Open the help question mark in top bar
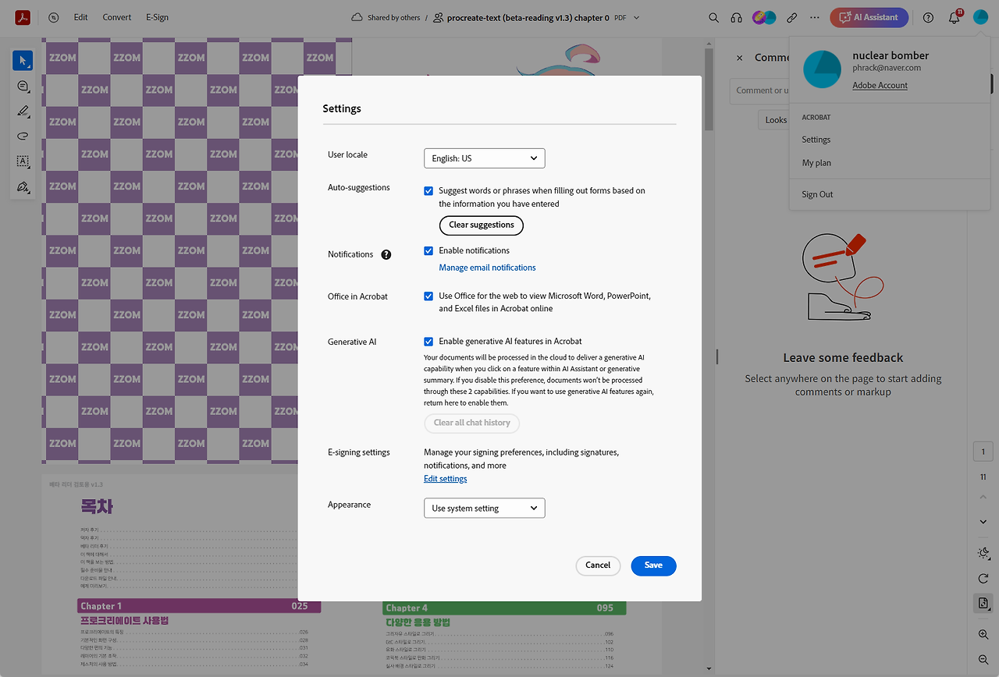The width and height of the screenshot is (999, 677). [x=928, y=17]
